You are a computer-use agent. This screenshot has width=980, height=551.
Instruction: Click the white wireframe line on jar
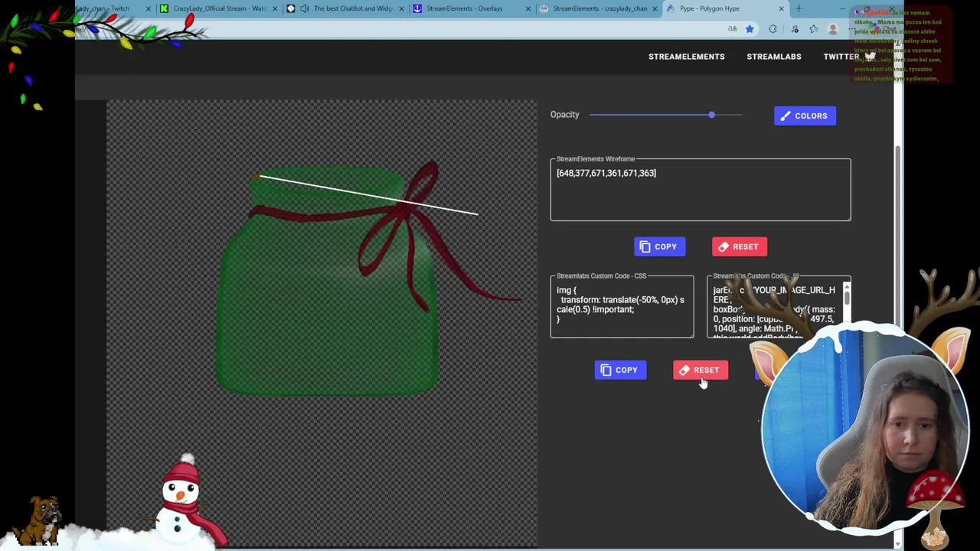coord(368,195)
